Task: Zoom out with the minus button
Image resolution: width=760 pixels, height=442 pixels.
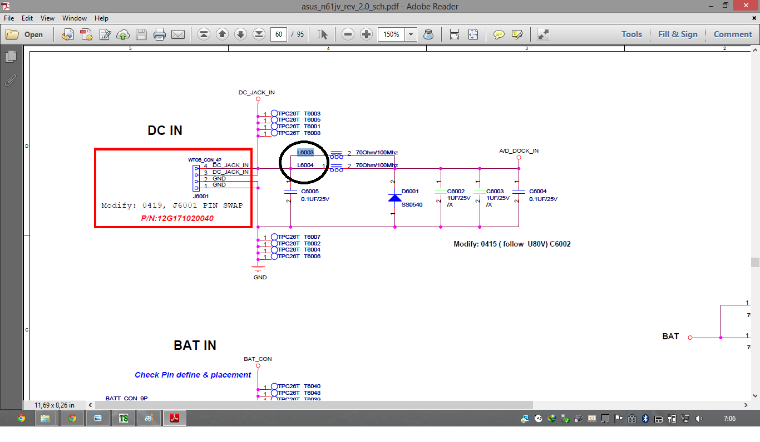Action: click(x=348, y=34)
